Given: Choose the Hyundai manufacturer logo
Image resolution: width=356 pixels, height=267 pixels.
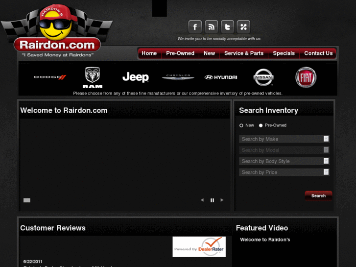Looking at the screenshot, I should 221,77.
